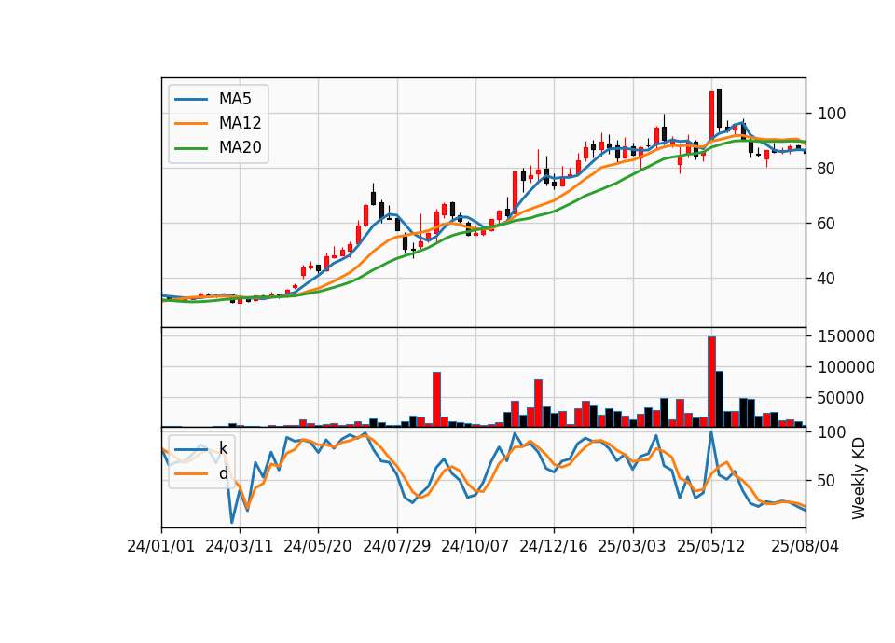Viewport: 895px width, 643px height.
Task: Click the red volume spike bar near 90000
Action: tap(436, 400)
